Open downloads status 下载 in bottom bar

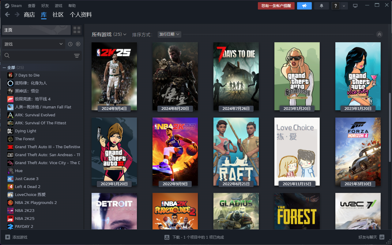tap(194, 237)
